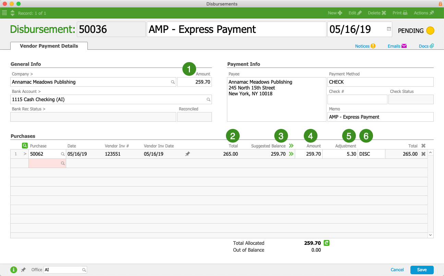Remove purchase line 50062 with its X icon

[423, 154]
